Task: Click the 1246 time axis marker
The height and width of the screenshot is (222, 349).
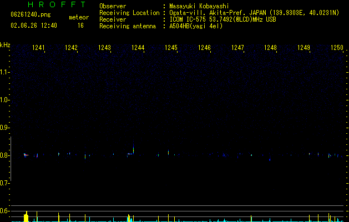Action: 204,47
